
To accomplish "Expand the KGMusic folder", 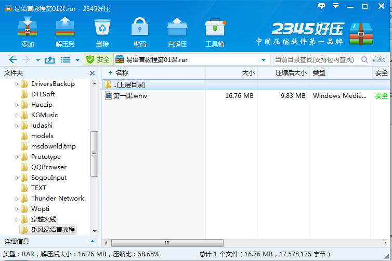I will pos(17,115).
